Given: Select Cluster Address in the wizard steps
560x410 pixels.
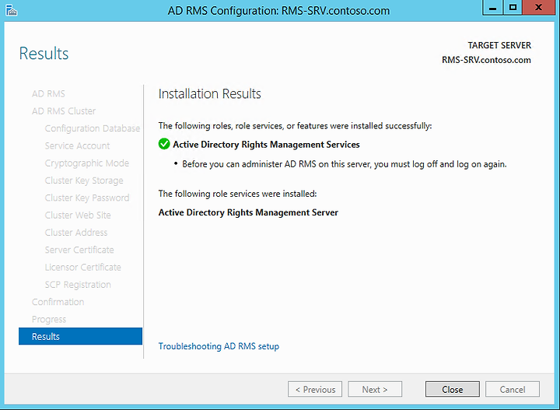Looking at the screenshot, I should [76, 233].
